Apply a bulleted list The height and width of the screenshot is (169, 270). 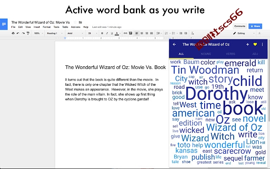coord(174,33)
